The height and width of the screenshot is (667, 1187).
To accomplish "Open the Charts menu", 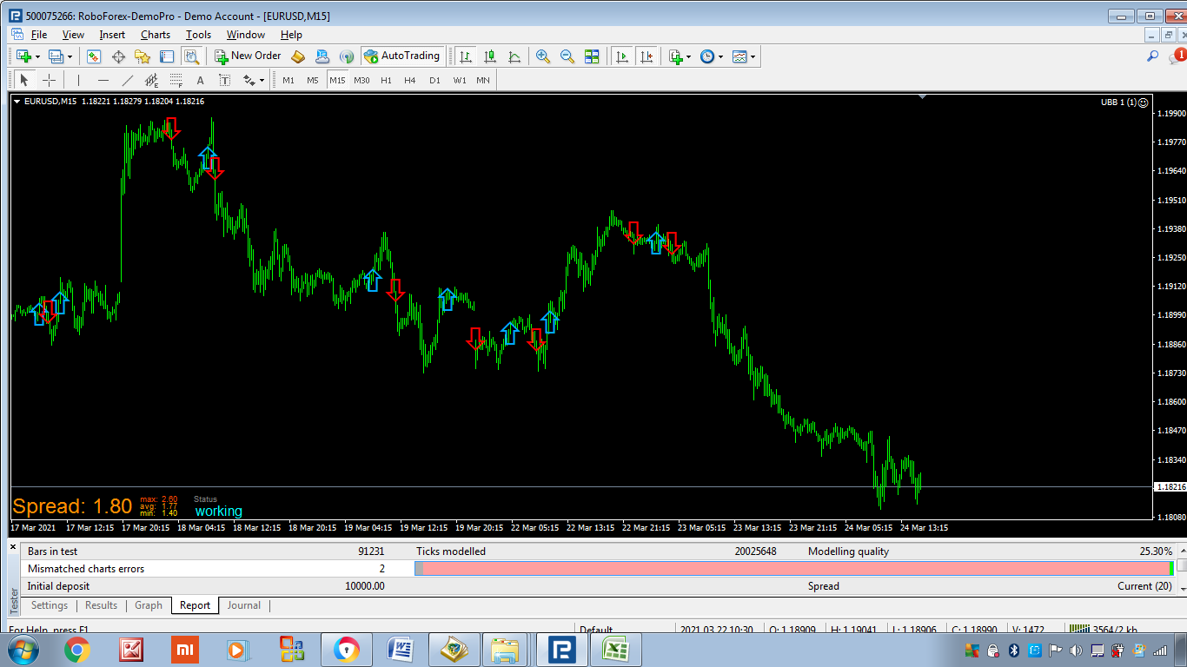I will point(156,35).
